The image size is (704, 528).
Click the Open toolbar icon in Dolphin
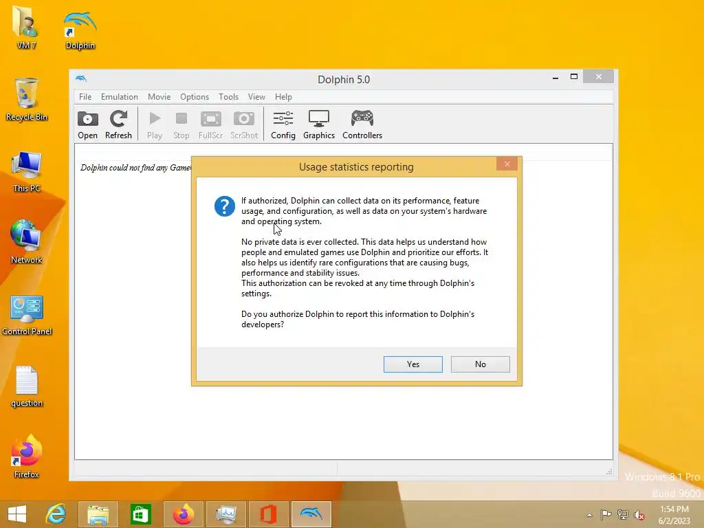tap(87, 125)
